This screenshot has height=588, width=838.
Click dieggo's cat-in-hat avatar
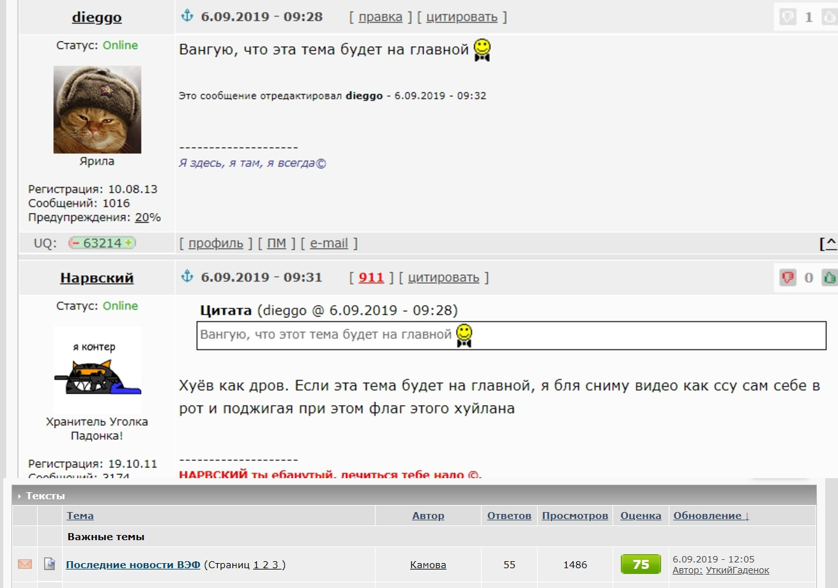tap(97, 110)
